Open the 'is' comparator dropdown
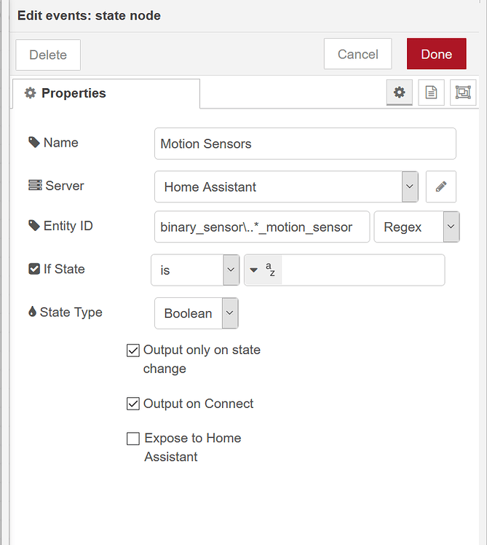This screenshot has height=545, width=487. point(195,270)
